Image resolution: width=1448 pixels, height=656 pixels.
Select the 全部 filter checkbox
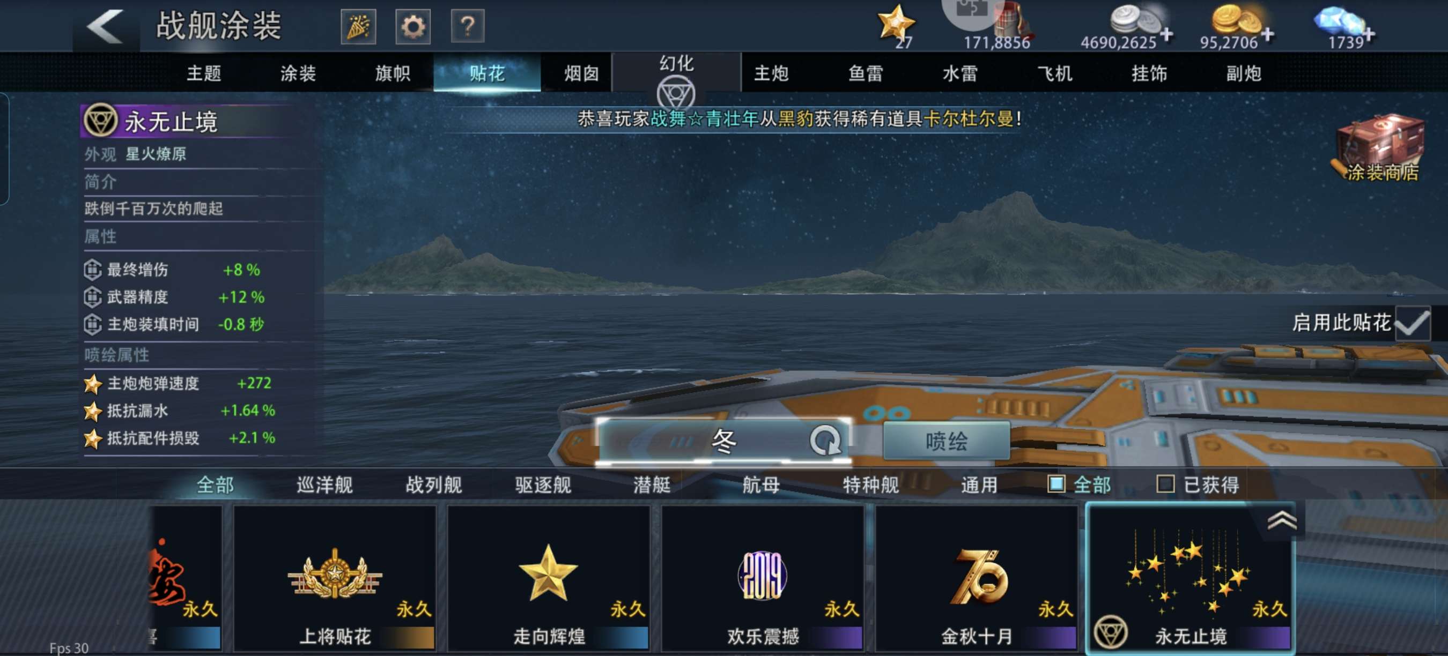(1056, 483)
